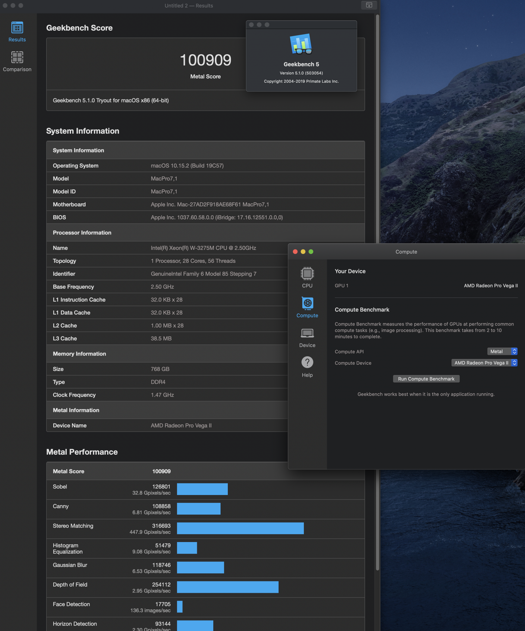Click the Processor Information section header
Screen dimensions: 525x631
[x=82, y=233]
